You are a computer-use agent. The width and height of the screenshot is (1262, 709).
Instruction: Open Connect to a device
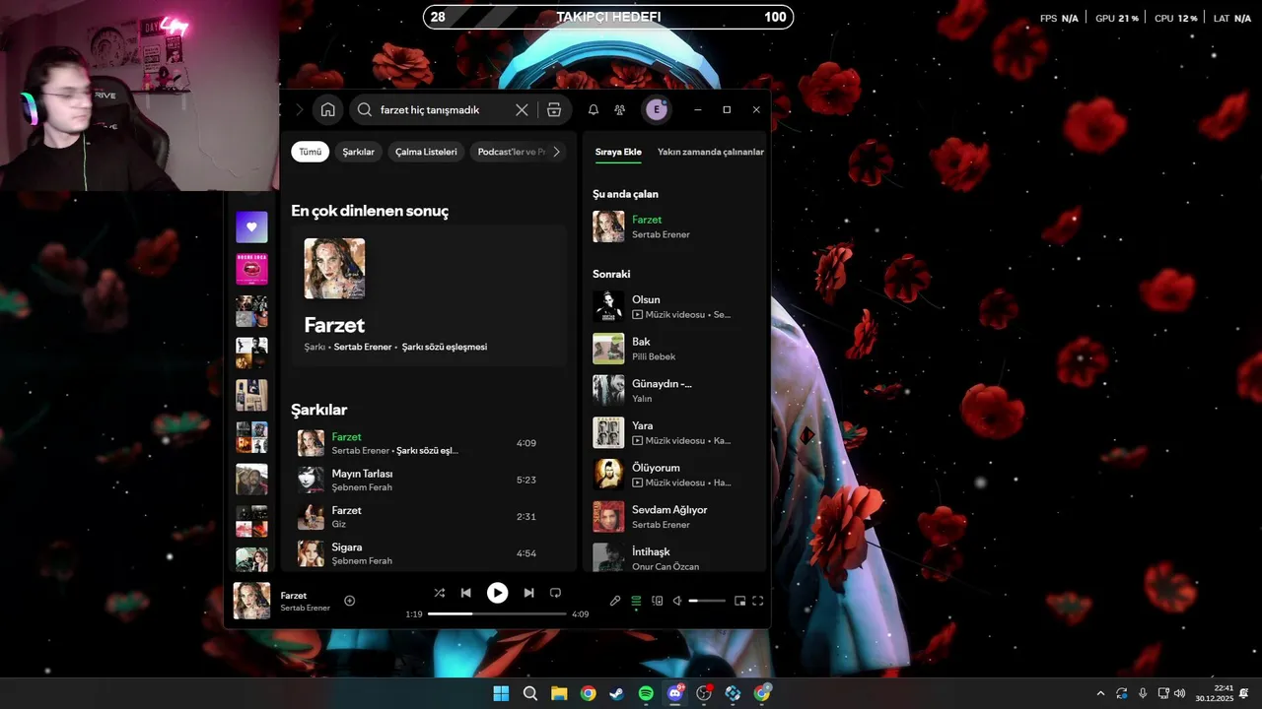[x=657, y=601]
